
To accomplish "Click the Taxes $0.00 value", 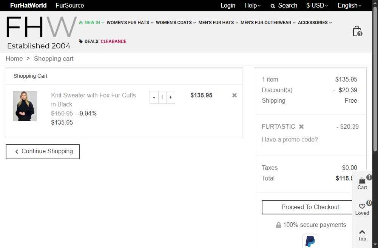I will tap(350, 168).
